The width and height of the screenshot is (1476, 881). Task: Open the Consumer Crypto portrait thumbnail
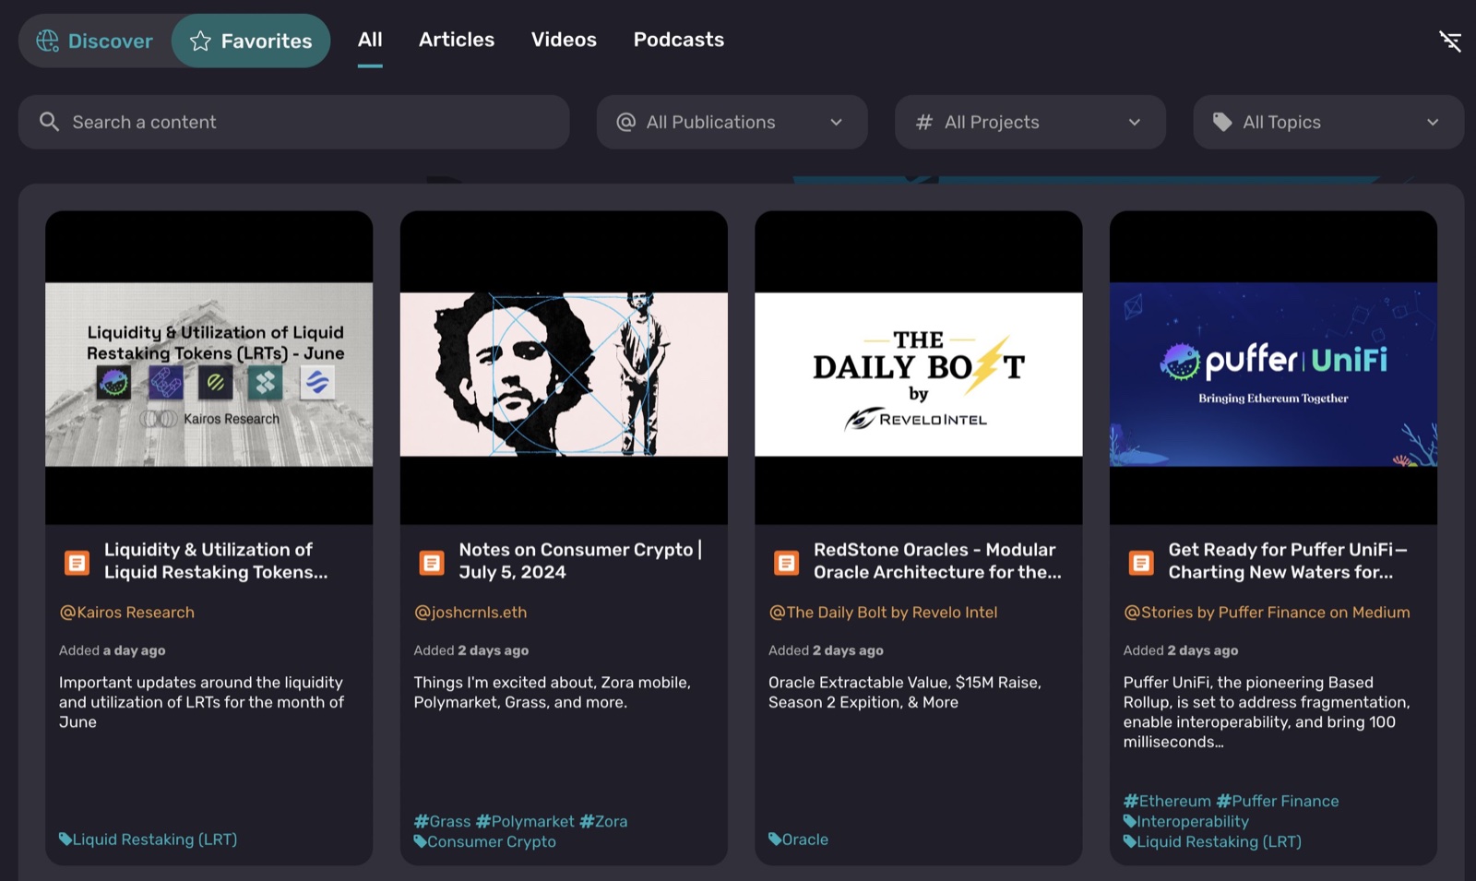click(x=564, y=367)
